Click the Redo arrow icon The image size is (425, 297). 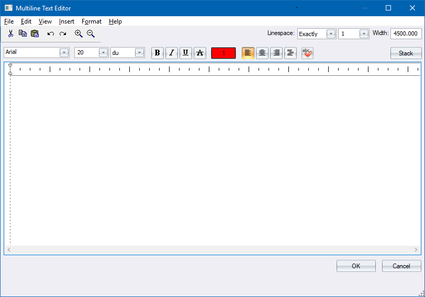(63, 33)
